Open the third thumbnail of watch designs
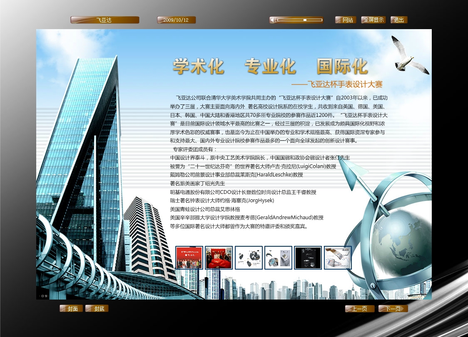The height and width of the screenshot is (337, 468). coord(249,258)
